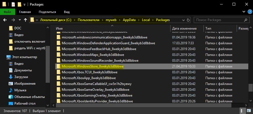Viewport: 253px width, 114px height.
Task: Select Microsoft.XboxGameOverlay_8wekyb3d8bbwe folder
Action: pyautogui.click(x=95, y=90)
